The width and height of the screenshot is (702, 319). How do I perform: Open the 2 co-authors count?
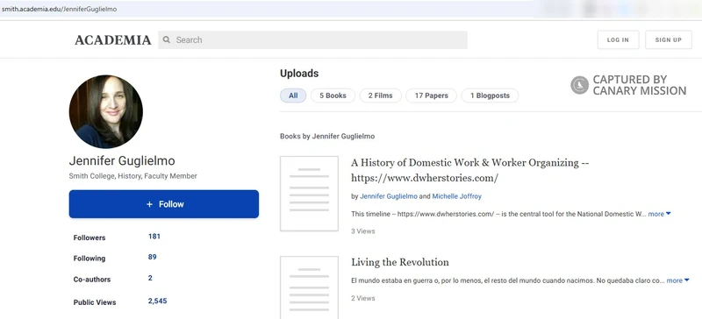click(x=150, y=278)
